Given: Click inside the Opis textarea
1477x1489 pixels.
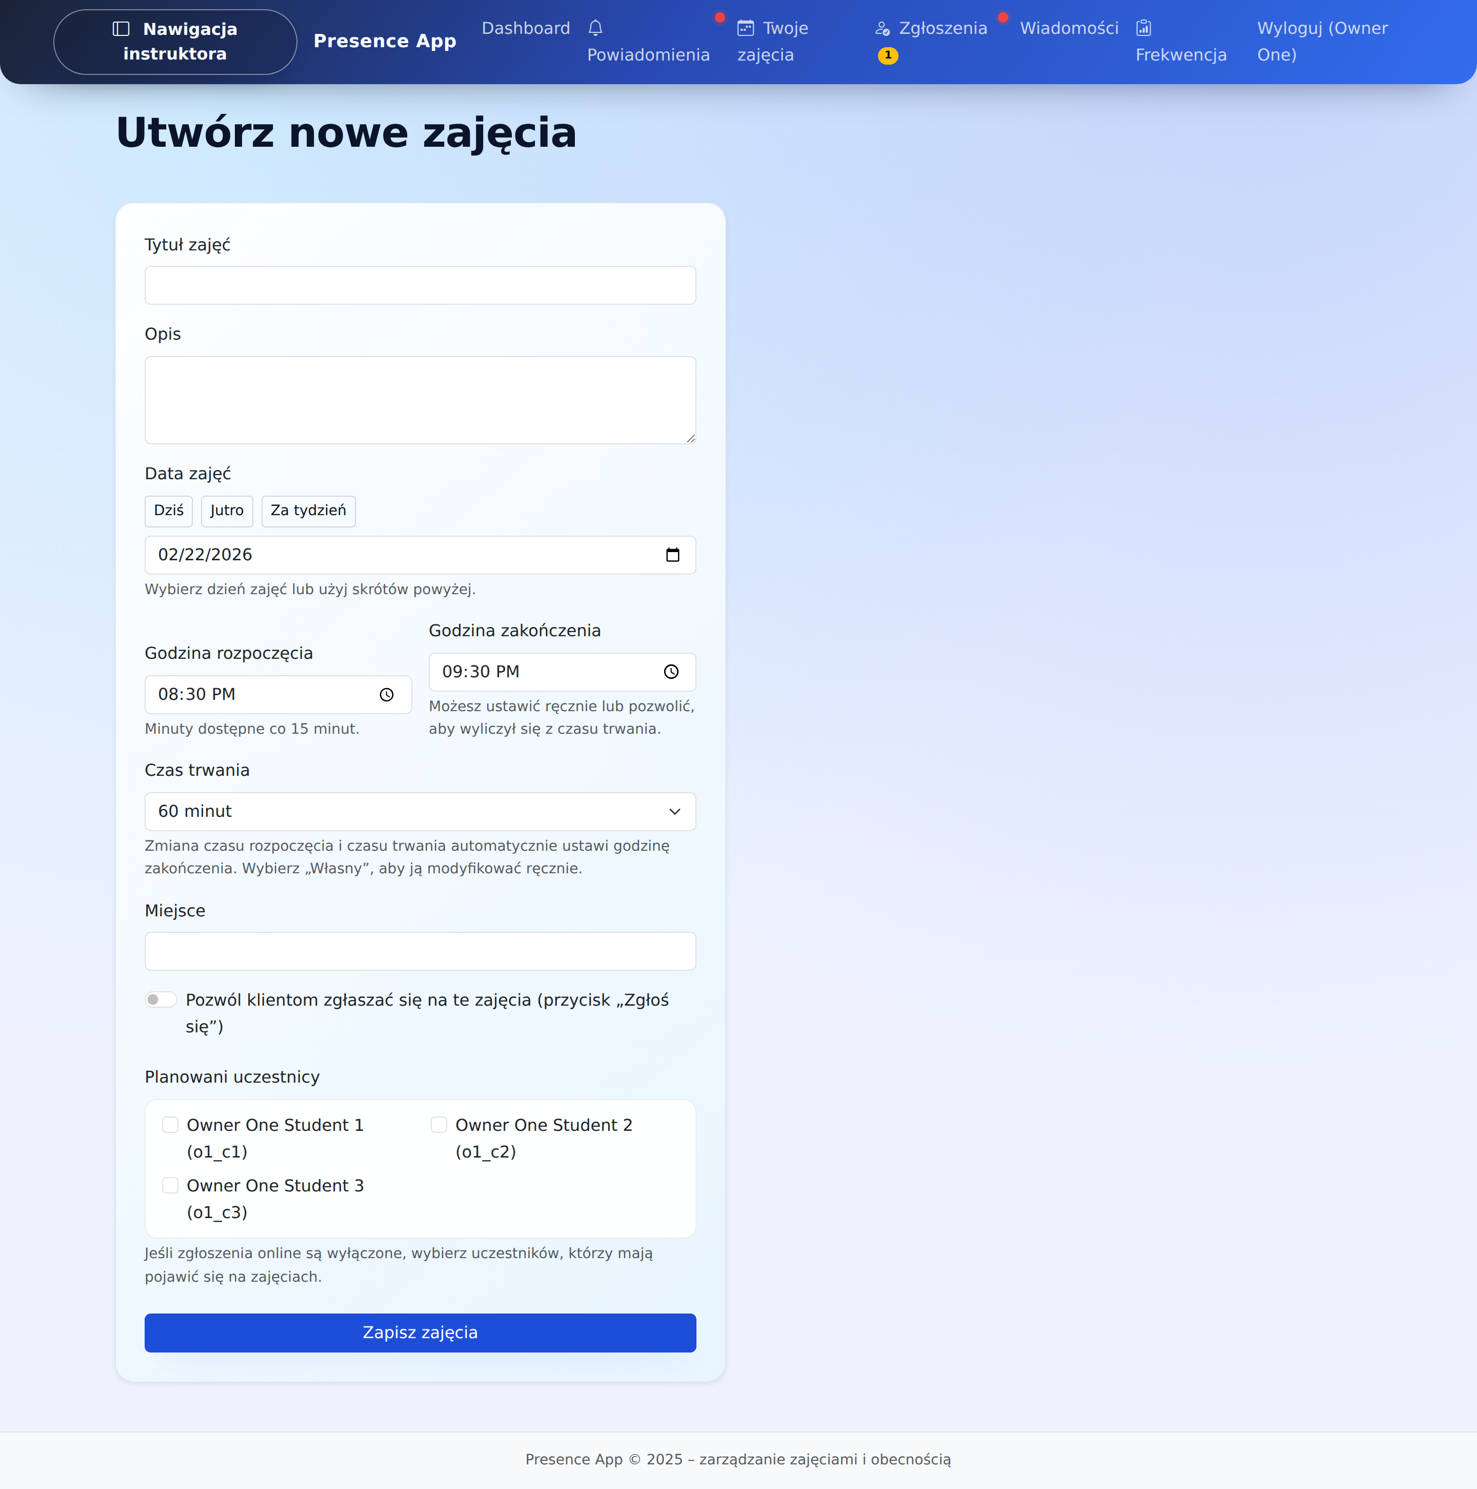Looking at the screenshot, I should point(421,400).
